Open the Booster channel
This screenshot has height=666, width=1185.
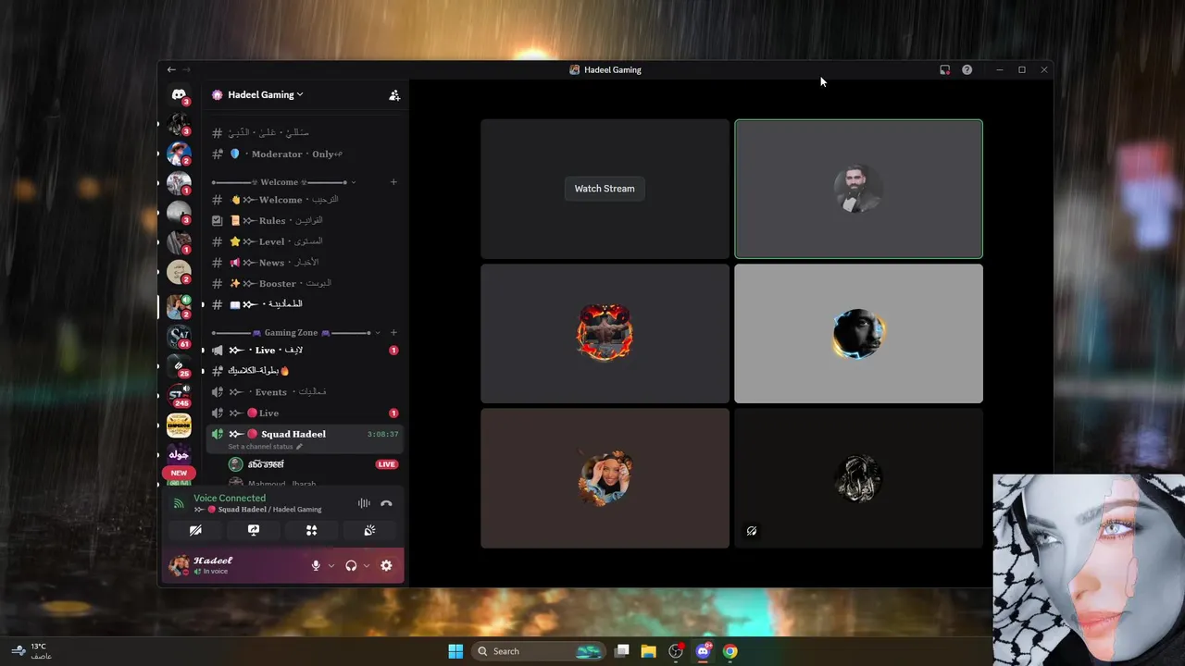coord(305,284)
